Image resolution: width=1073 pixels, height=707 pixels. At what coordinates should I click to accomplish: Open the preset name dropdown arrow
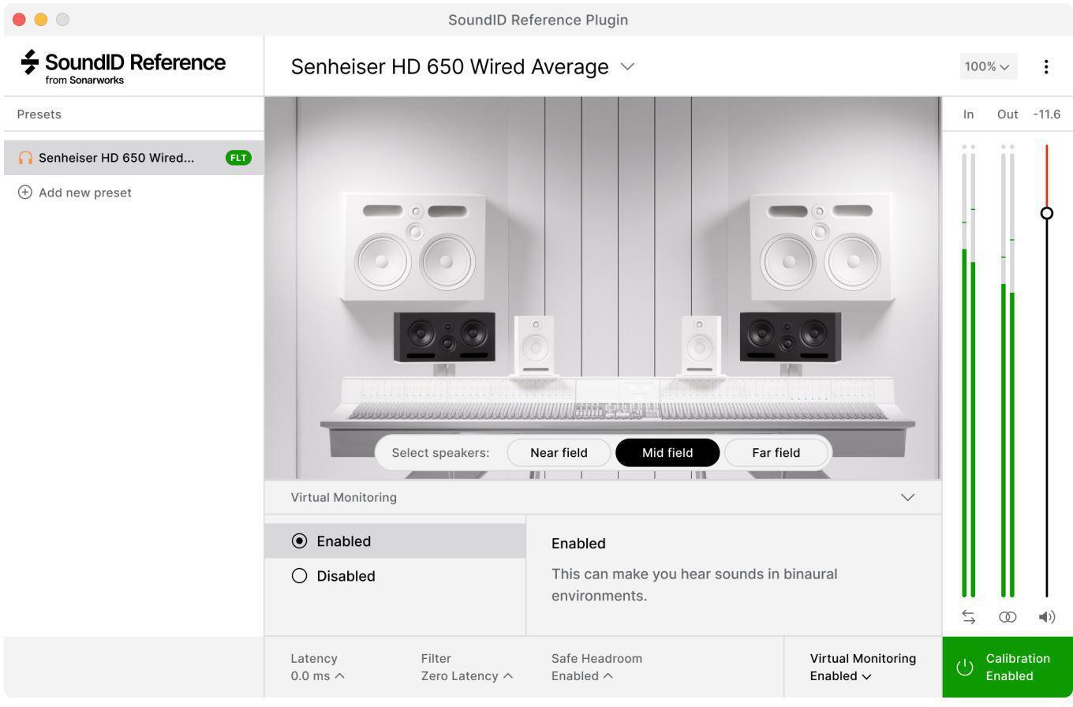point(627,67)
